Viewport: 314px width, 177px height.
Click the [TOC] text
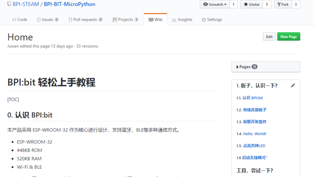(13, 100)
